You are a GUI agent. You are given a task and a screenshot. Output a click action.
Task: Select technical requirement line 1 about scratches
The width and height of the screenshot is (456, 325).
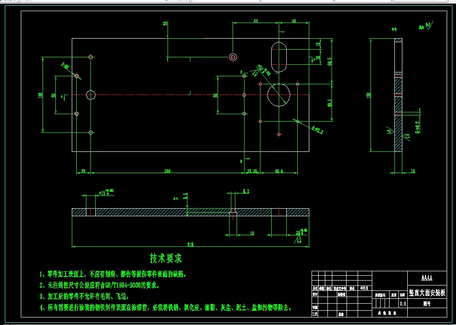(113, 274)
